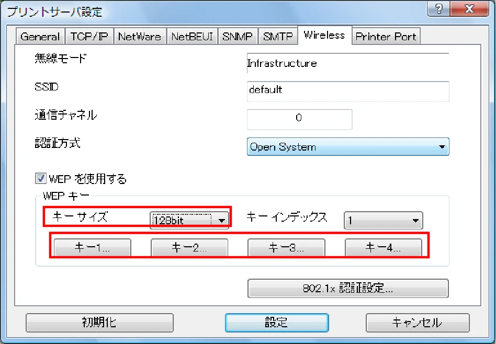
Task: Expand the キー インデックス dropdown
Action: point(383,220)
